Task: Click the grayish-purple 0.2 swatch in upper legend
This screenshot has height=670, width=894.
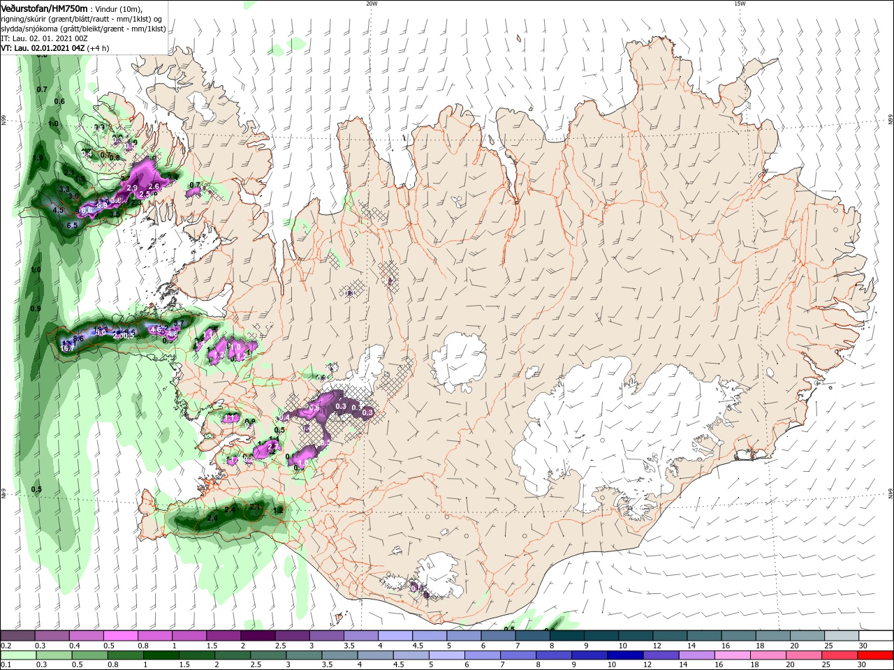Action: [17, 636]
